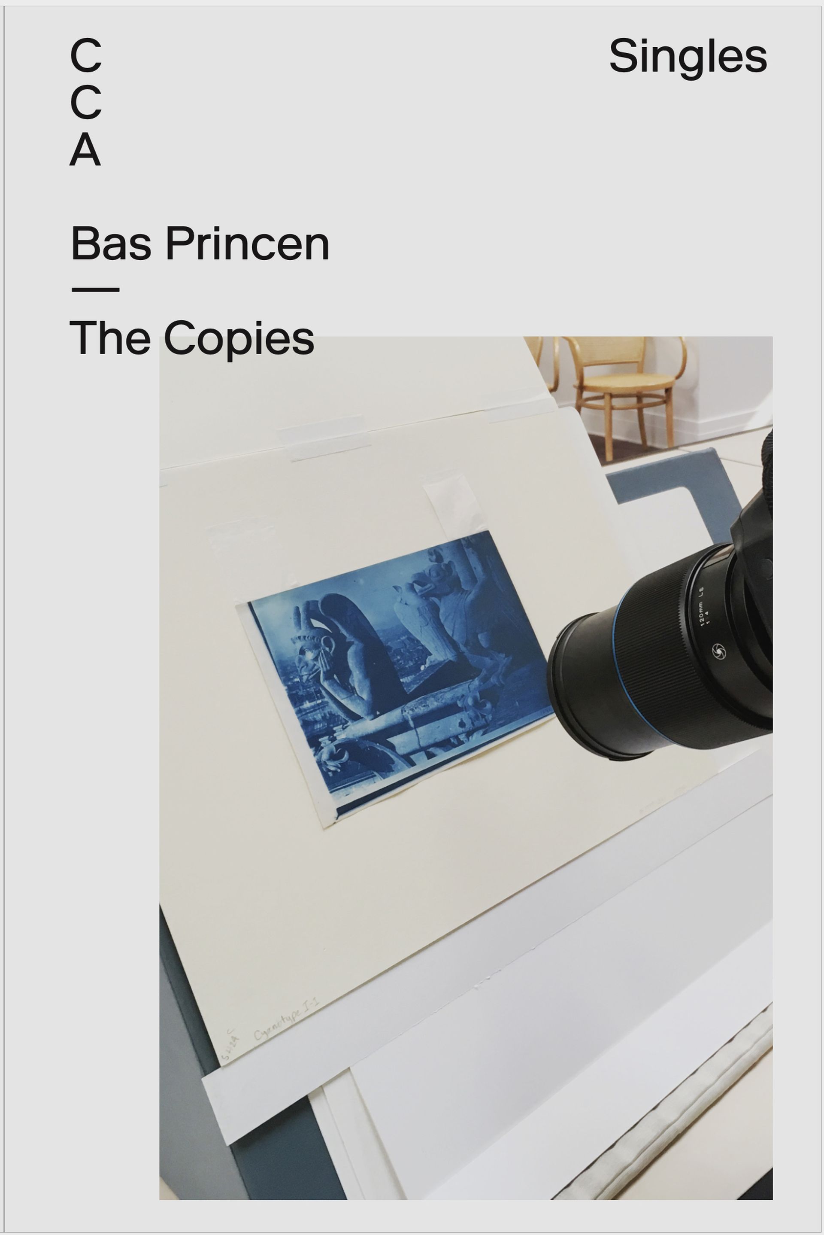Image resolution: width=824 pixels, height=1235 pixels.
Task: Click the letter A of the CCA logo
Action: click(85, 150)
